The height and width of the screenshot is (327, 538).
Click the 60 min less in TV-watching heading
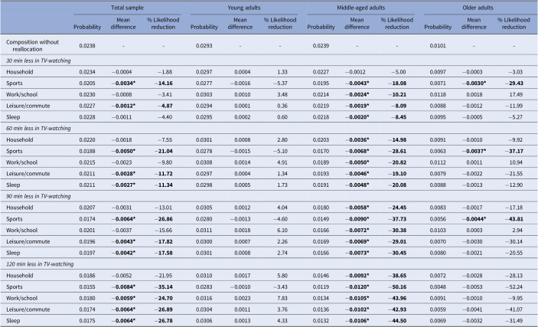click(38, 129)
